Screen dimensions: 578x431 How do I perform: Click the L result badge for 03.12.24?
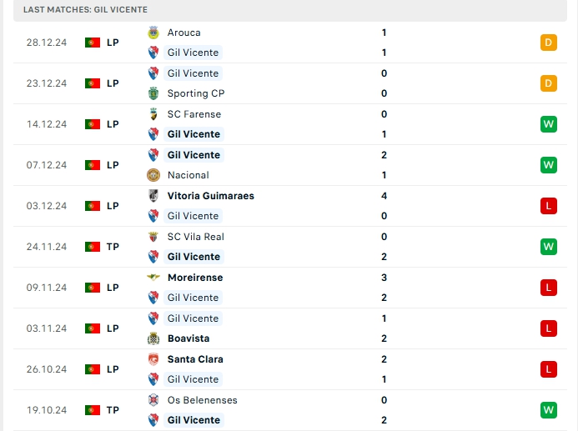click(x=548, y=206)
